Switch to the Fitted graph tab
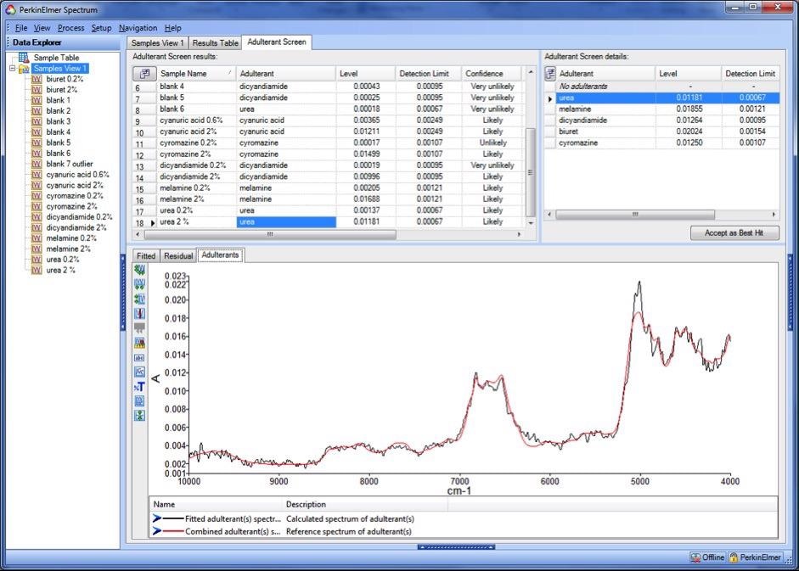This screenshot has width=799, height=571. coord(146,255)
